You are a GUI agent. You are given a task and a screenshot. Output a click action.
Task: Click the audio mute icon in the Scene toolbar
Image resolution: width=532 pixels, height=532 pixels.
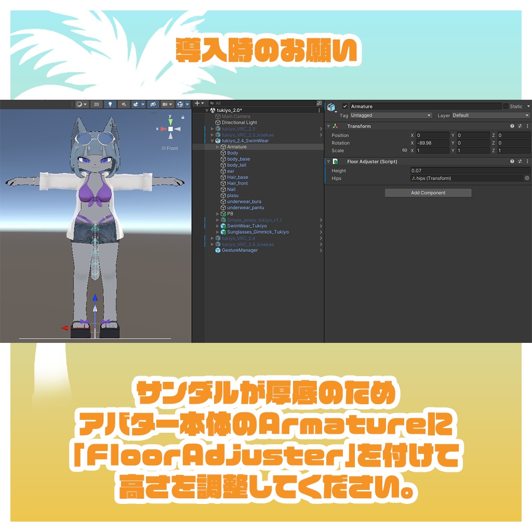[125, 104]
